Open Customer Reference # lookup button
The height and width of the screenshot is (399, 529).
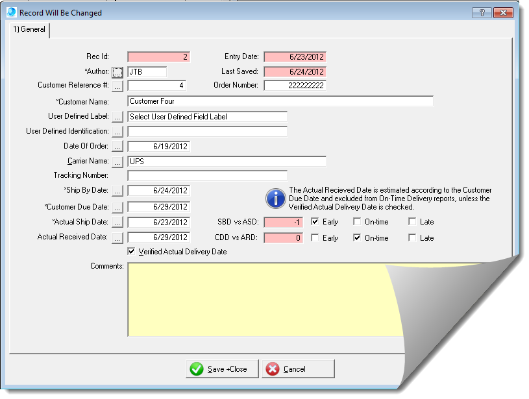(x=117, y=86)
